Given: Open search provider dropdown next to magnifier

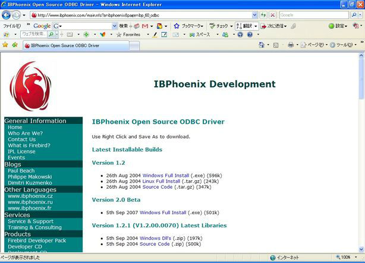Looking at the screenshot, I should tap(360, 15).
